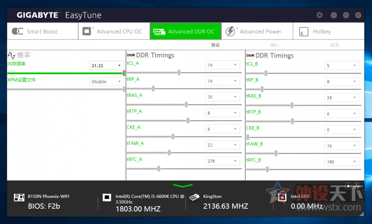Click the 内存频率 green slider handle
Image resolution: width=372 pixels, height=224 pixels.
tap(124, 73)
